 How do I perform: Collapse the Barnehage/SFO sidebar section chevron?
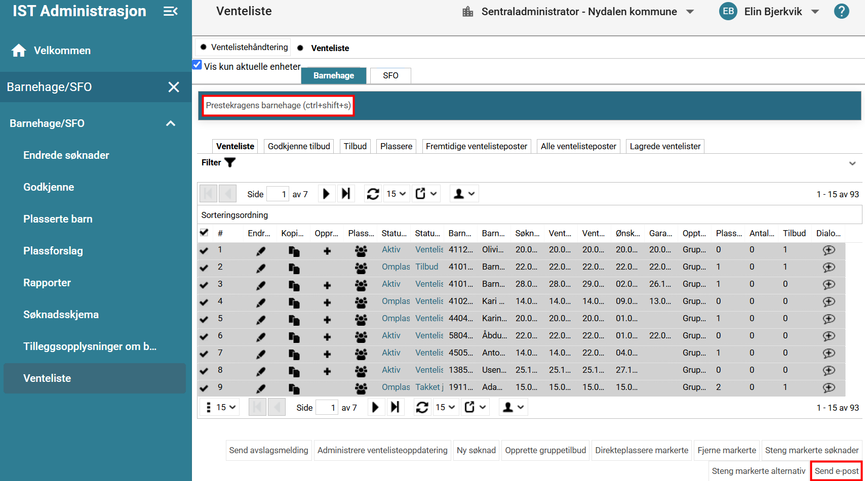[171, 123]
